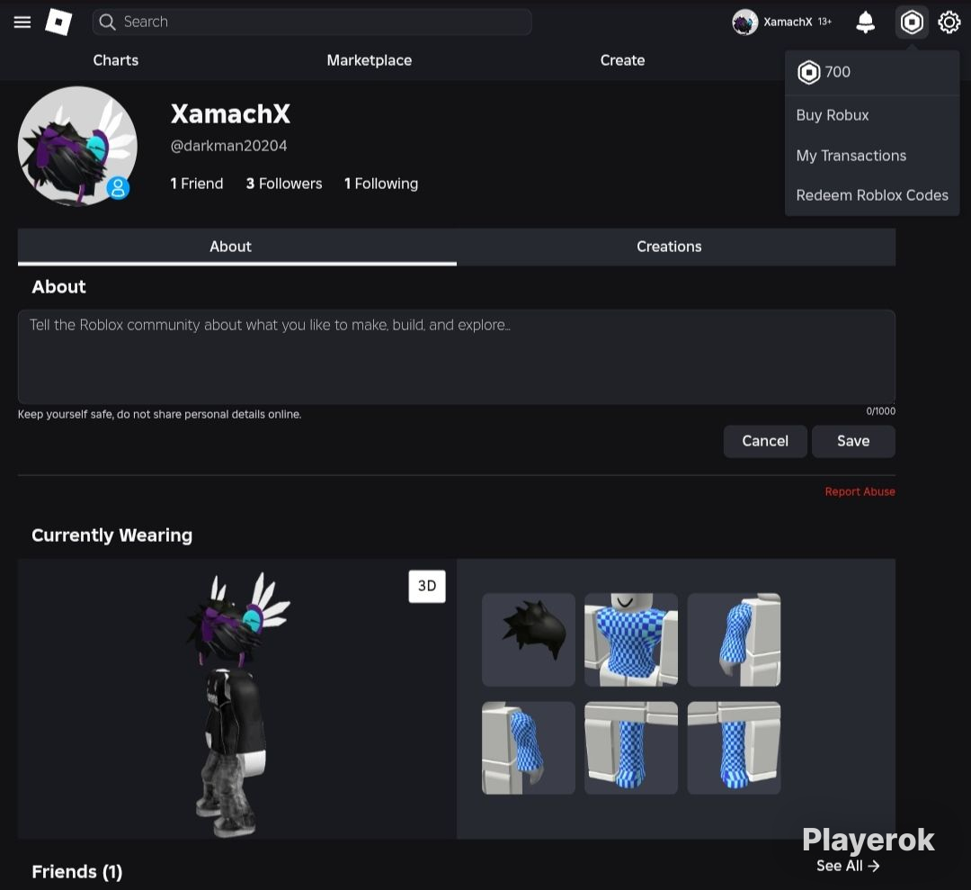The image size is (971, 890).
Task: Open the Create page
Action: point(622,60)
